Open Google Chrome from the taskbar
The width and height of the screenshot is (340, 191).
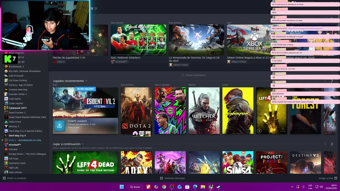tap(164, 187)
